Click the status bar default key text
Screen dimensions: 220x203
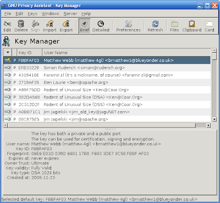[99, 199]
